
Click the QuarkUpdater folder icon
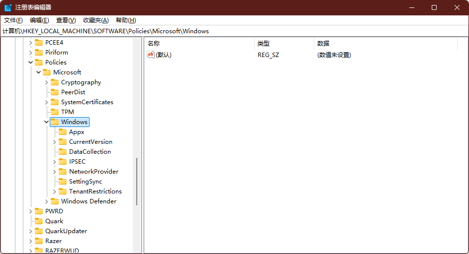[x=39, y=231]
